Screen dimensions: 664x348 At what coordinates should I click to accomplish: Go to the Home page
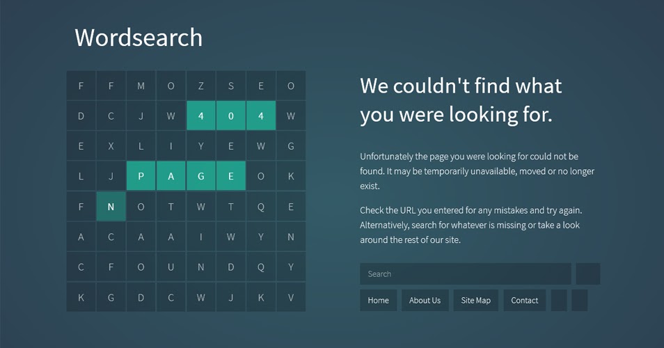(378, 300)
